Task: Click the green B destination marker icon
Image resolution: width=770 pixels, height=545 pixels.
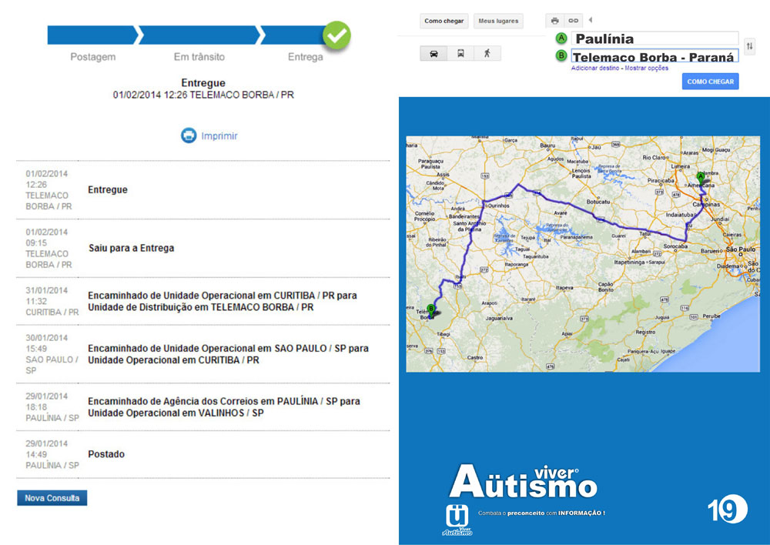Action: (x=561, y=56)
